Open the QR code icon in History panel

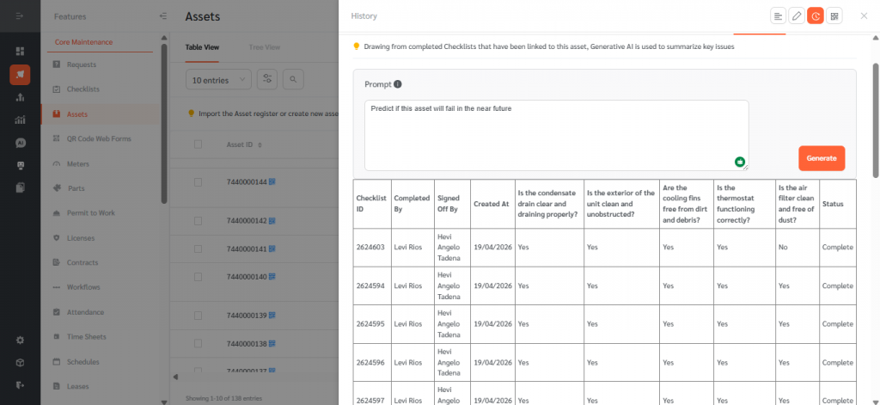click(x=834, y=15)
